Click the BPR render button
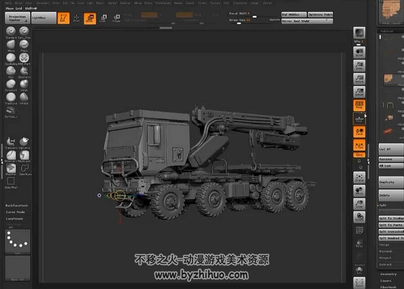404x289 pixels. [x=359, y=33]
